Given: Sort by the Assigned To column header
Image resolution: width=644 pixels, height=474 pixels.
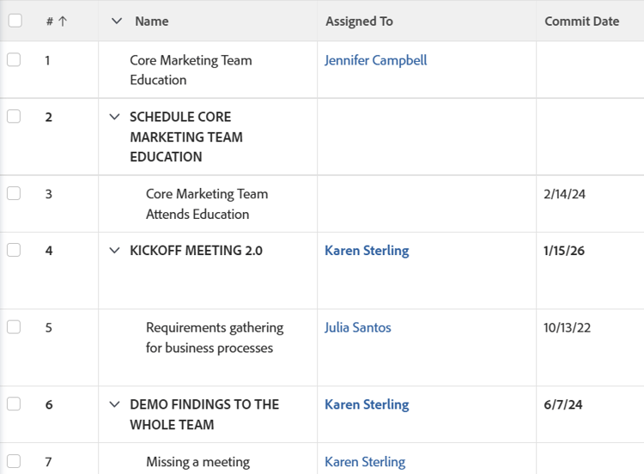Looking at the screenshot, I should click(359, 21).
